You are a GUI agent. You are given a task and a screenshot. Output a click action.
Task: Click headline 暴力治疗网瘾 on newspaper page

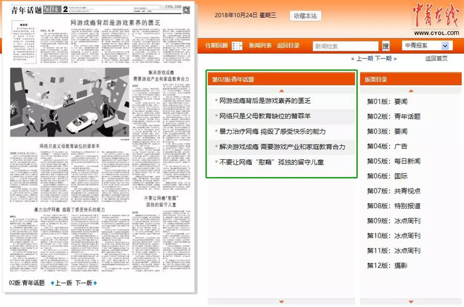[x=47, y=210]
